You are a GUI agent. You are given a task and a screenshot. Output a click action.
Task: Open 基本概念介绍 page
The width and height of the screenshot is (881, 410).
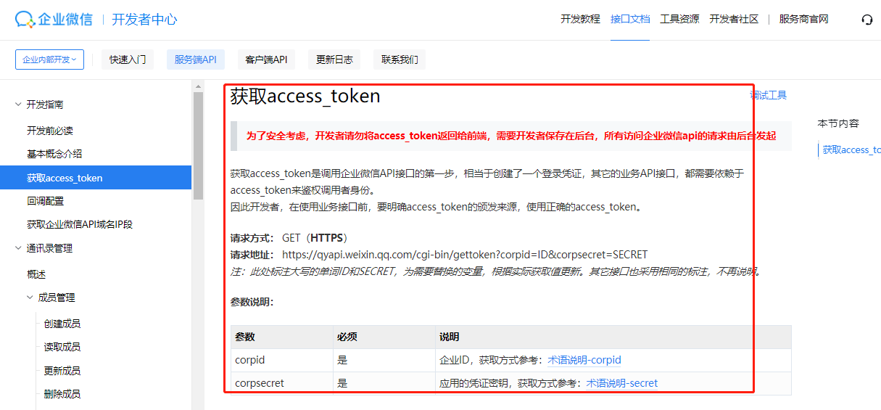coord(54,154)
